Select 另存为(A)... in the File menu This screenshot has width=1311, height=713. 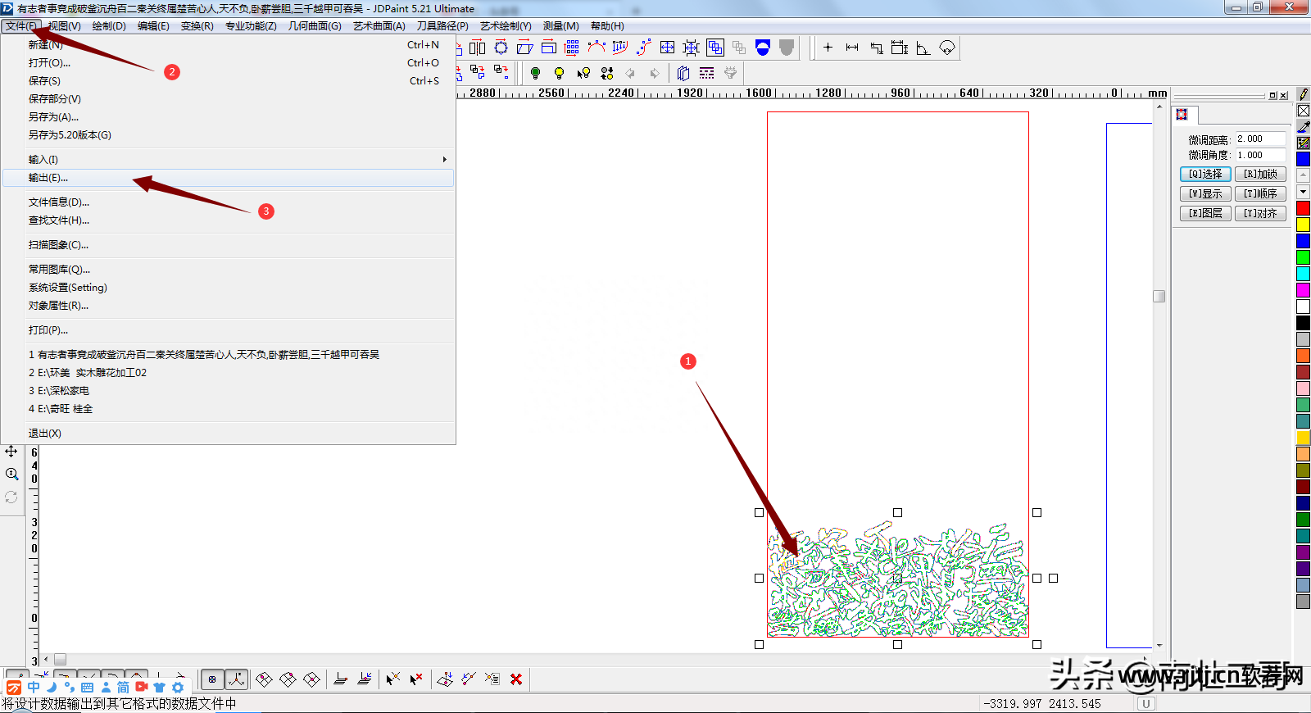tap(54, 117)
